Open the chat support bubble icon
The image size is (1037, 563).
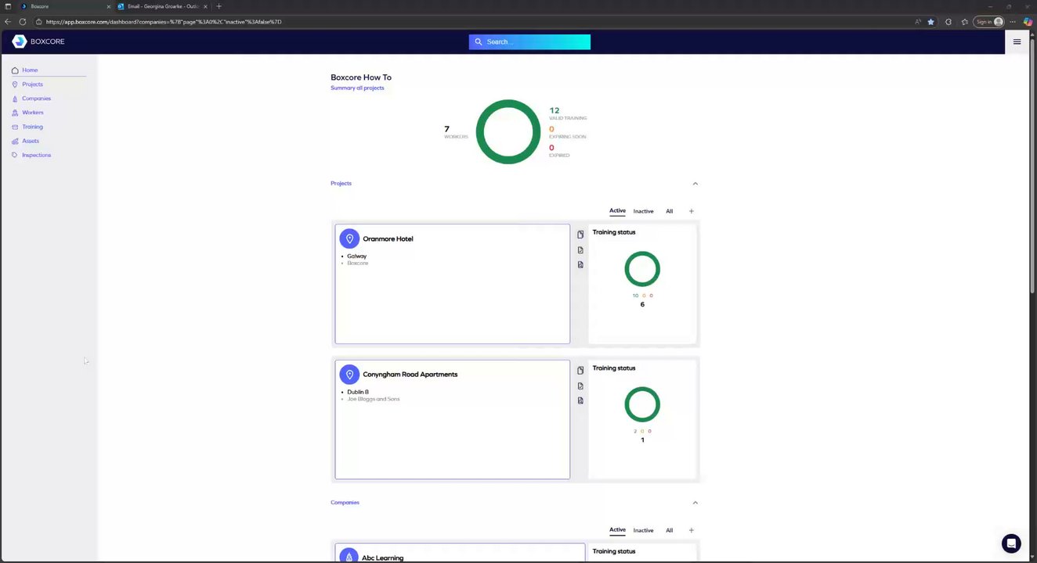1011,543
